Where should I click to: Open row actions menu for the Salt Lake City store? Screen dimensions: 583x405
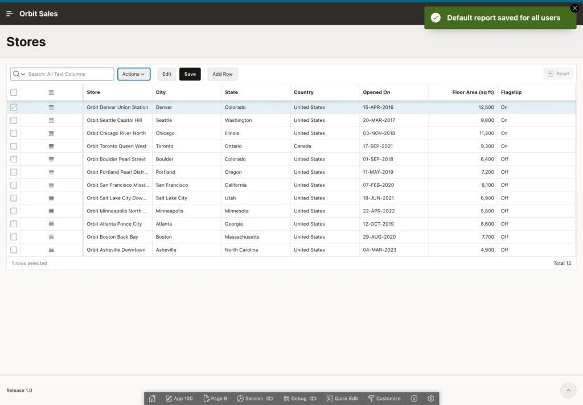click(x=51, y=198)
